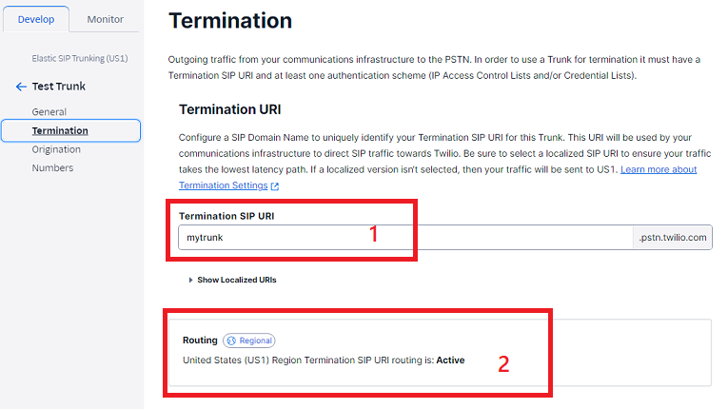728x409 pixels.
Task: Click Elastic SIP Trunking (US1) breadcrumb
Action: click(x=80, y=58)
